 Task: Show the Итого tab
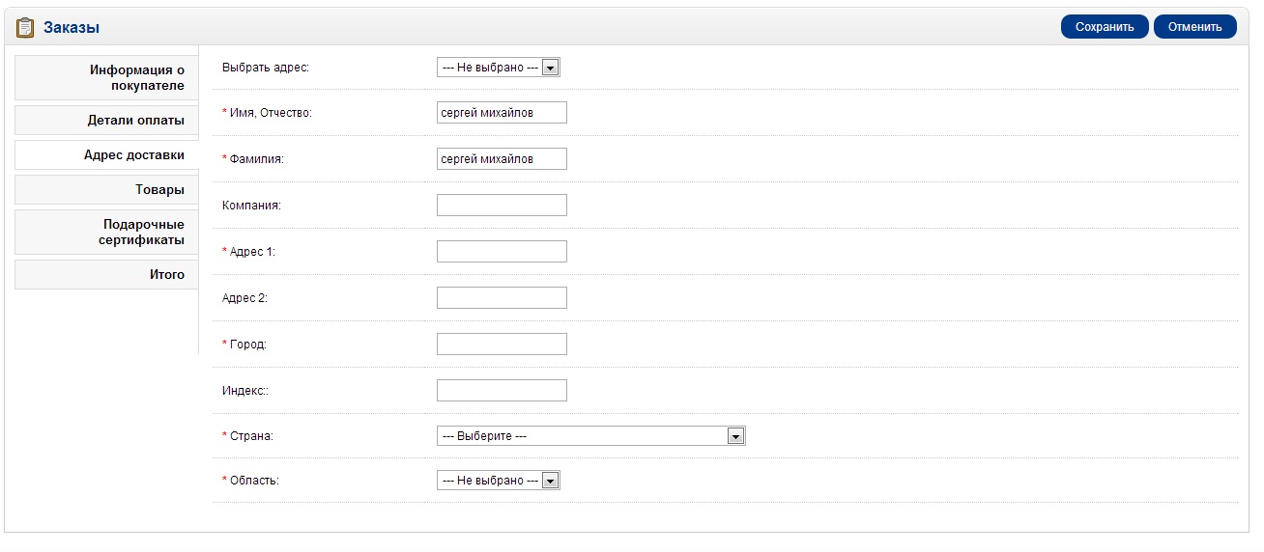106,275
